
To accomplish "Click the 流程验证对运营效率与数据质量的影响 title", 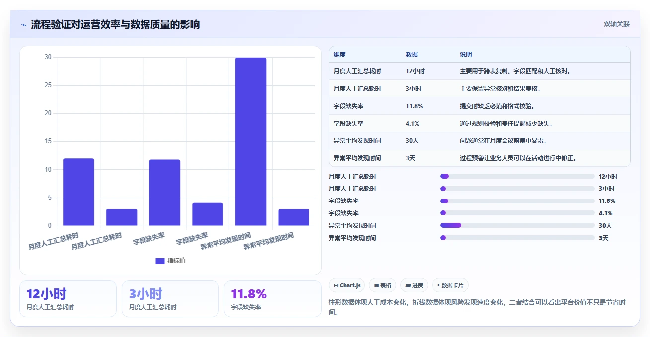I will [x=115, y=25].
